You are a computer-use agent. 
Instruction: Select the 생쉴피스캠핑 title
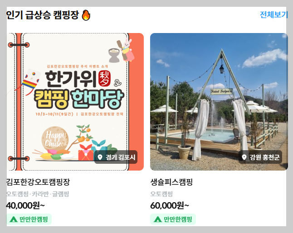(x=171, y=182)
